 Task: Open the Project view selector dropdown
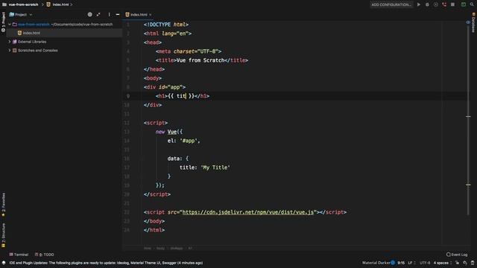tap(21, 14)
